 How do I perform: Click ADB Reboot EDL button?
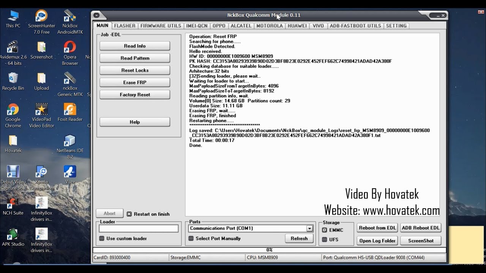point(421,228)
